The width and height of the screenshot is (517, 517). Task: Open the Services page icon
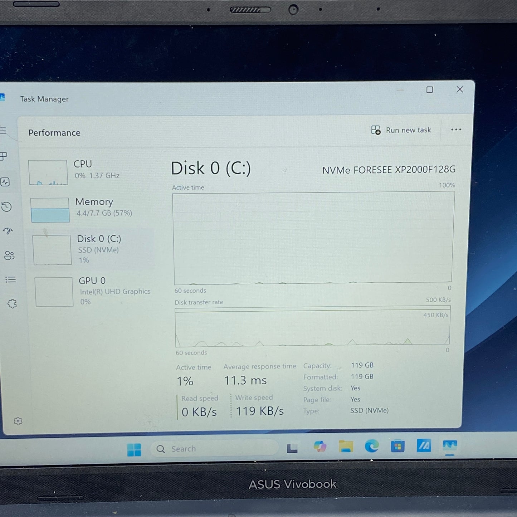(x=13, y=303)
